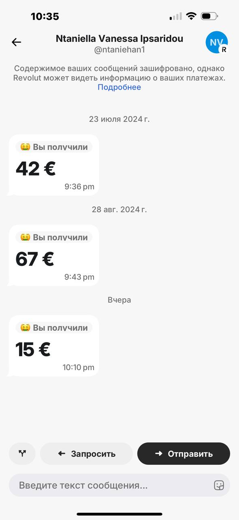Tap the money emoji on the 42 € payment
239x520 pixels.
click(x=25, y=147)
